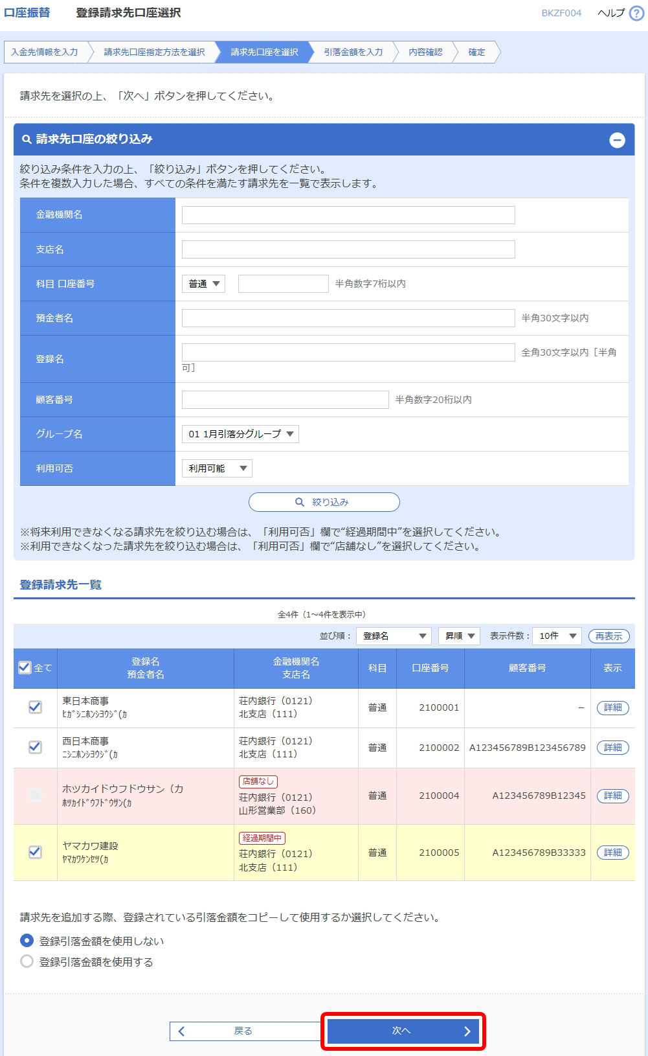Image resolution: width=648 pixels, height=1056 pixels.
Task: Click the 再表示 refresh button
Action: [609, 636]
